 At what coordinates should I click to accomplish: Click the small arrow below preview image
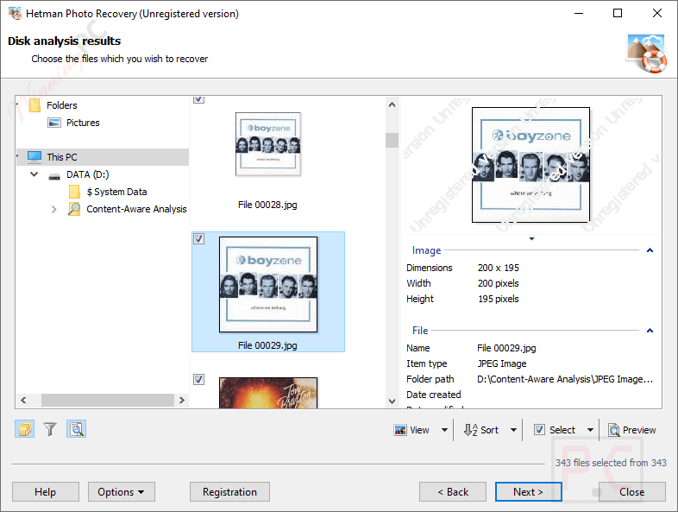(x=532, y=238)
